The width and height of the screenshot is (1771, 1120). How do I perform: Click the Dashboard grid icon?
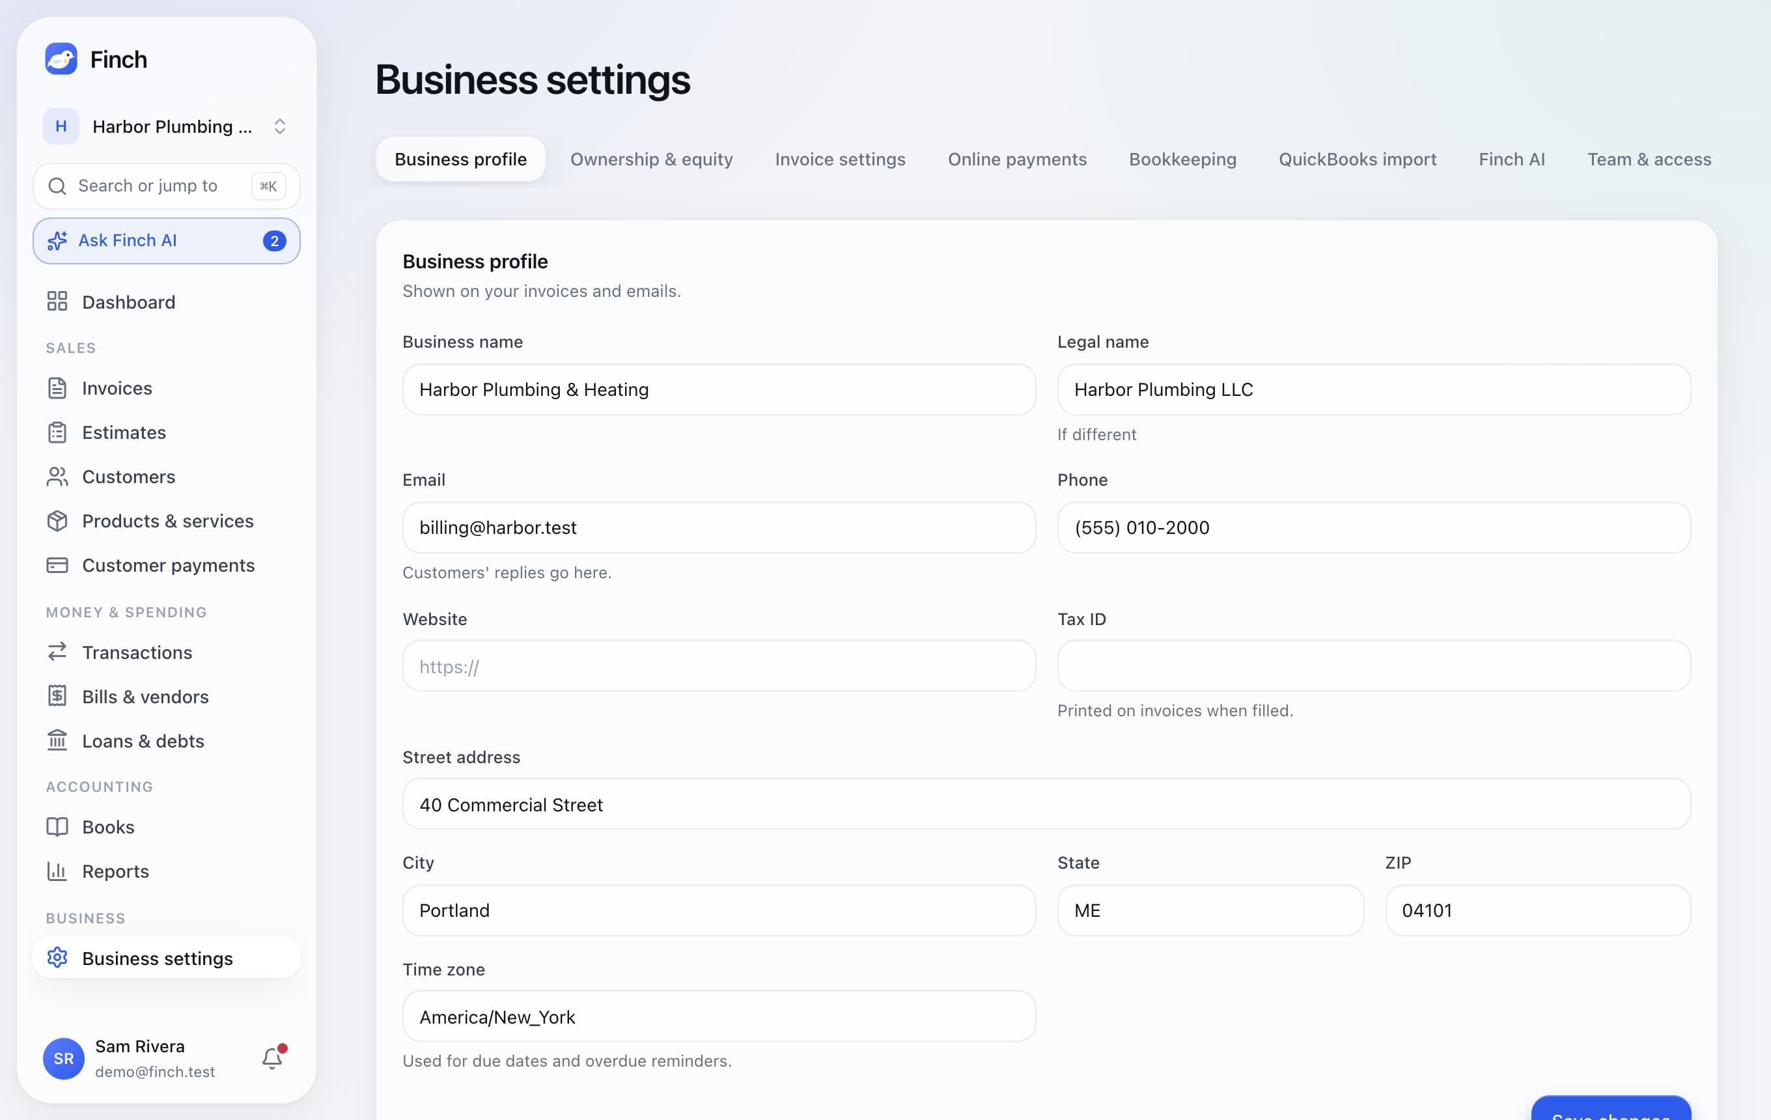pos(57,301)
